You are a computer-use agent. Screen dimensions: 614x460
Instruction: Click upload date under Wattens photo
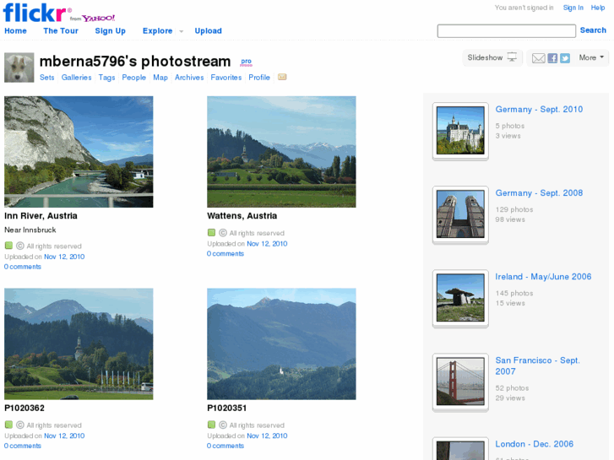[267, 244]
